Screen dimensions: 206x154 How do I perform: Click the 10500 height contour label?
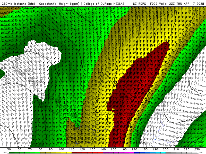[x=39, y=25]
